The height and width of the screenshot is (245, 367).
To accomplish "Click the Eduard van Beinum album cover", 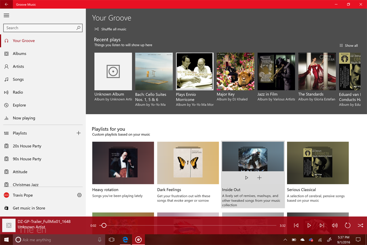I will (x=350, y=71).
